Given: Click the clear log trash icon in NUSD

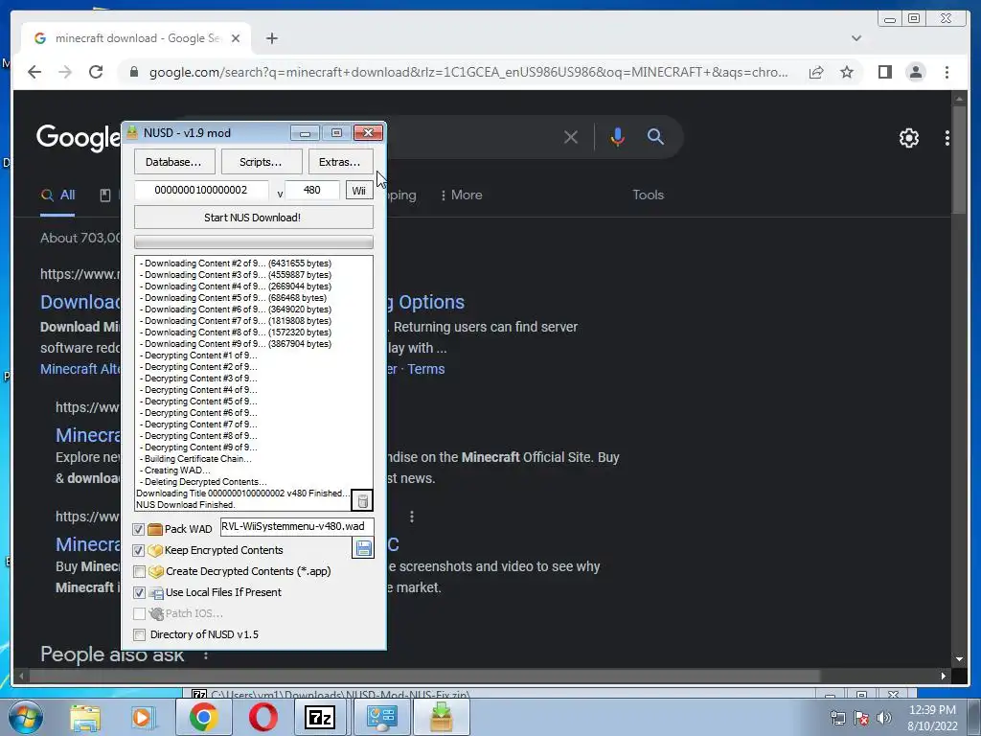Looking at the screenshot, I should click(x=362, y=500).
